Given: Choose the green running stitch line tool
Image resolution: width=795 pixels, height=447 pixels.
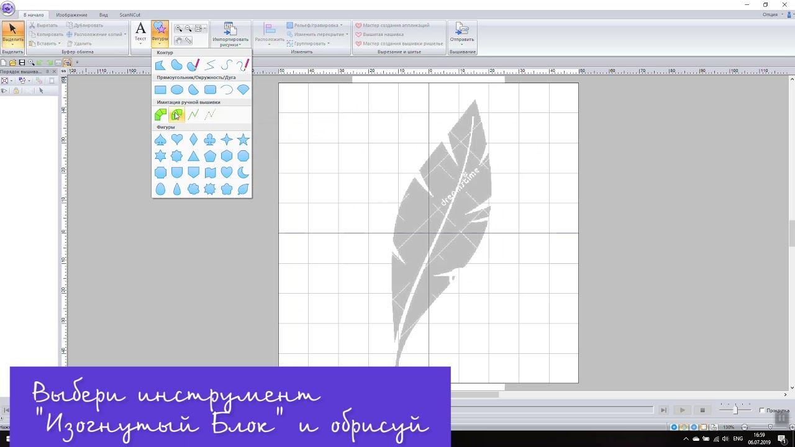Looking at the screenshot, I should point(194,114).
